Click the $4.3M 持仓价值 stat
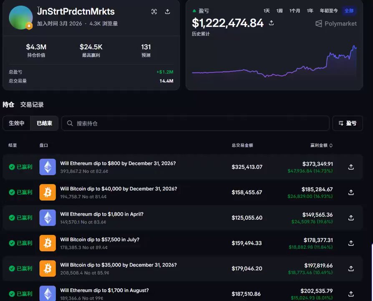Screen dimensions: 373x301 tap(36, 51)
